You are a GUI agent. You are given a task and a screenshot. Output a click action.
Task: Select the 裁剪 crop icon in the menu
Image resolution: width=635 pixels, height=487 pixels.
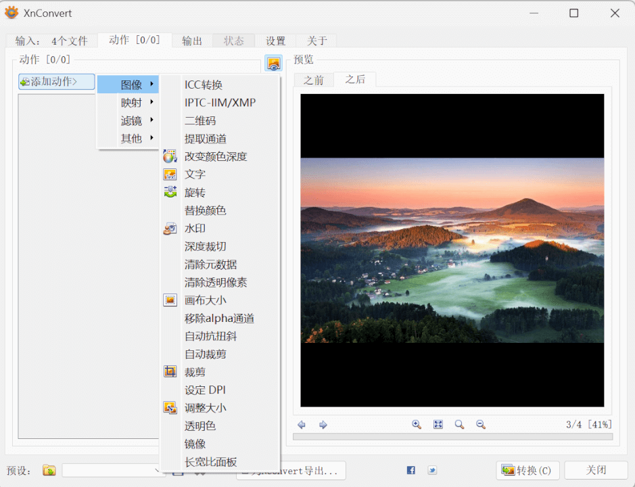click(x=170, y=371)
